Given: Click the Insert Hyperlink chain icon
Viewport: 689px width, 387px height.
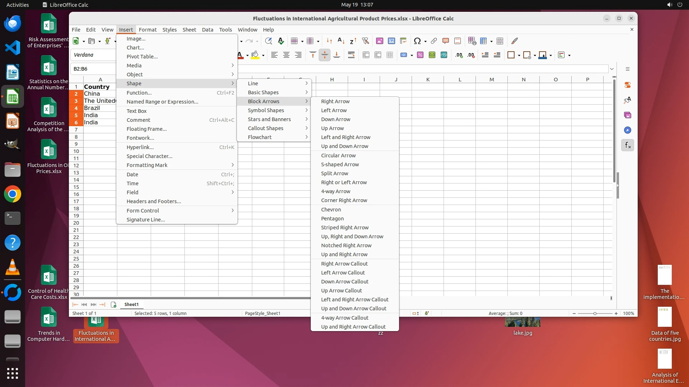Looking at the screenshot, I should pyautogui.click(x=433, y=41).
